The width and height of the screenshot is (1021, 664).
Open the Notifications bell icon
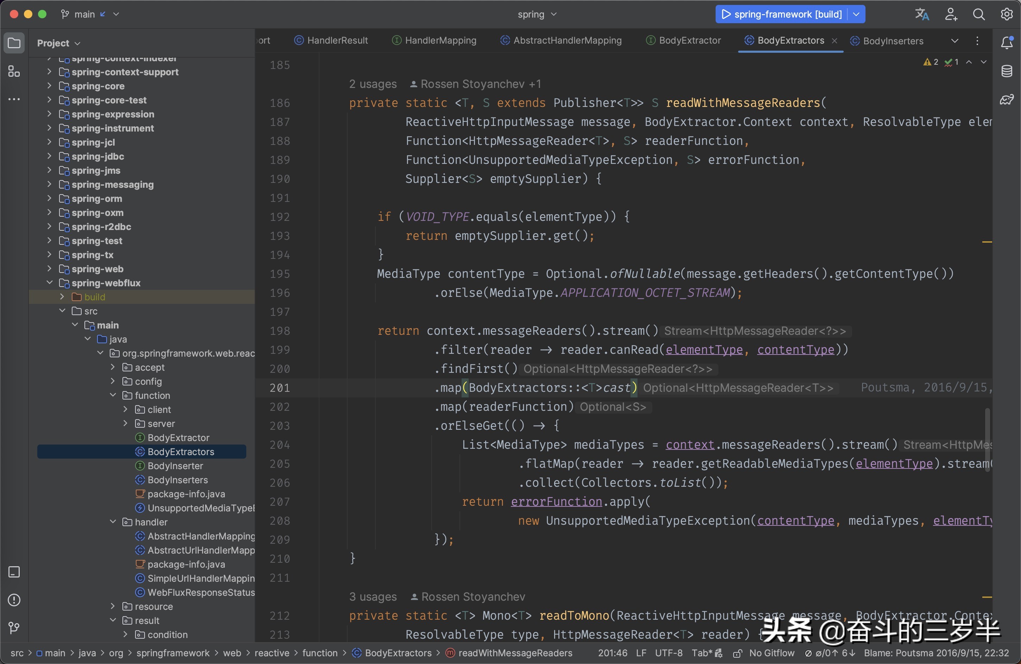point(1007,43)
